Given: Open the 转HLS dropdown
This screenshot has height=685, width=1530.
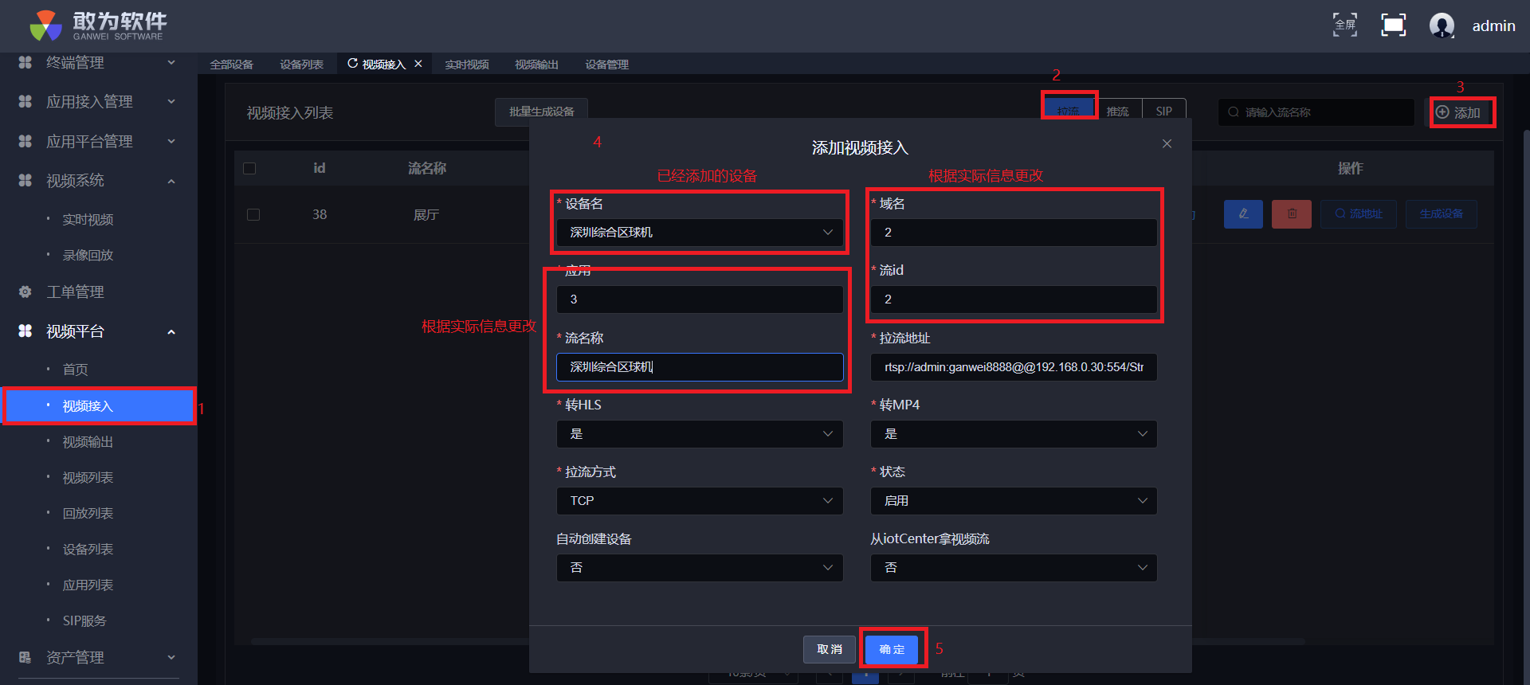Looking at the screenshot, I should pos(700,434).
